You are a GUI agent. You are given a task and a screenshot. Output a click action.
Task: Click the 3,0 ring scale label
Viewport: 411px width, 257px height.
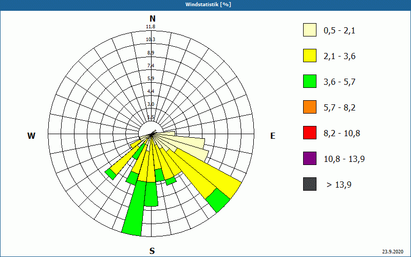(x=151, y=104)
